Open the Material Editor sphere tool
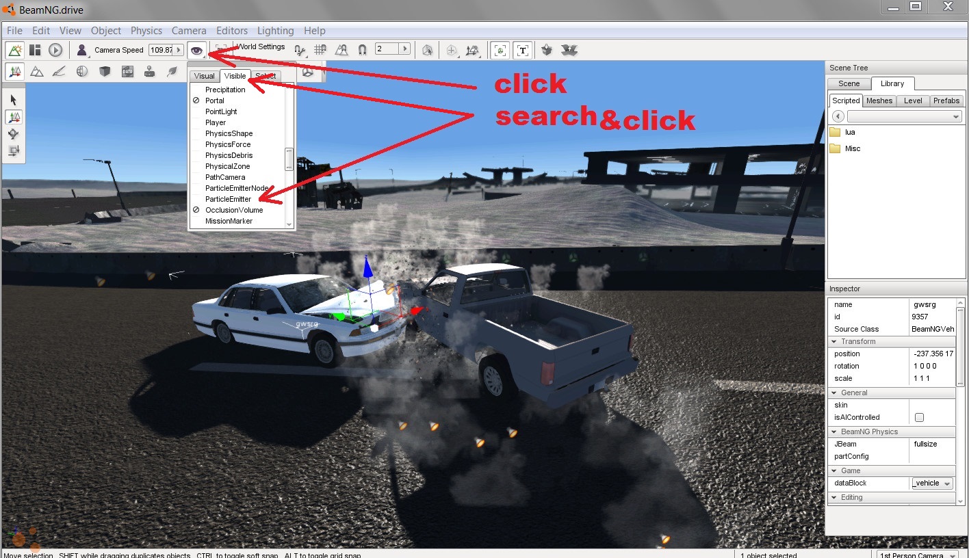The width and height of the screenshot is (969, 558). pos(82,71)
